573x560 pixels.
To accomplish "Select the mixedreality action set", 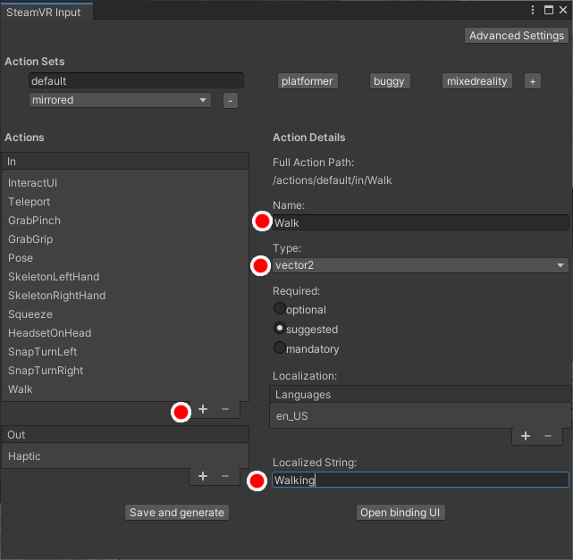I will coord(476,81).
